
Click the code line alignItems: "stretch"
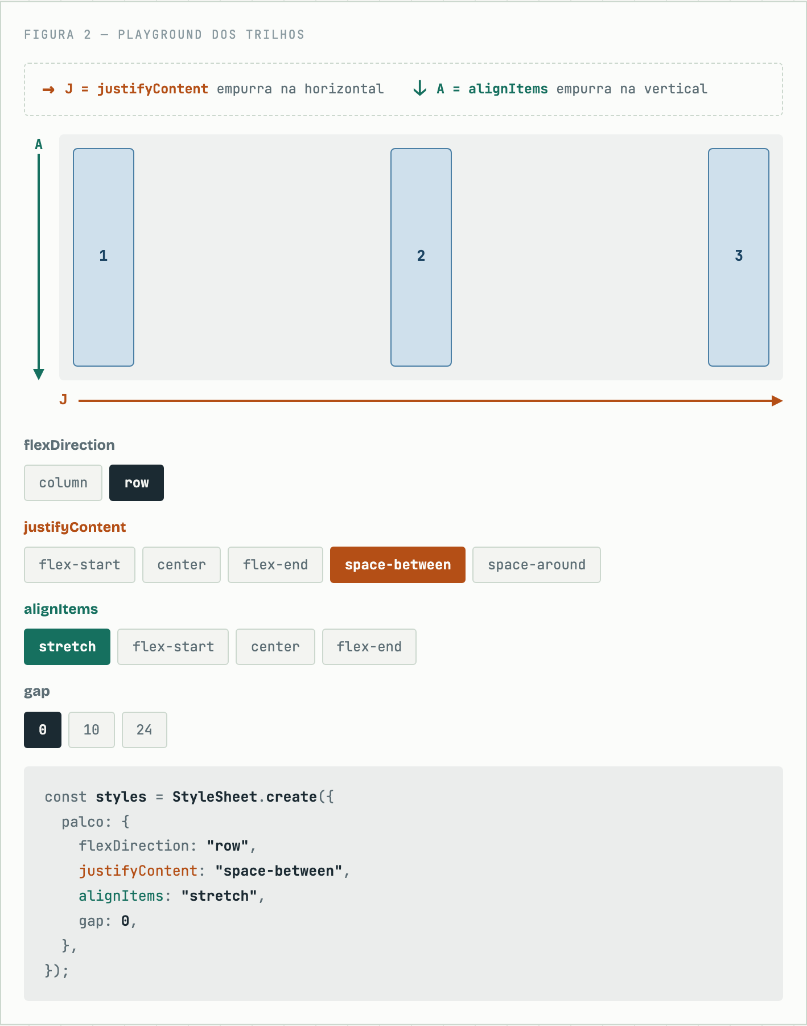172,896
